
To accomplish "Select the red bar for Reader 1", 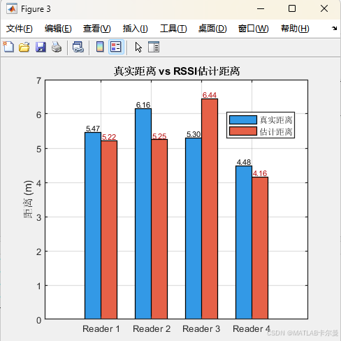I will pyautogui.click(x=109, y=230).
